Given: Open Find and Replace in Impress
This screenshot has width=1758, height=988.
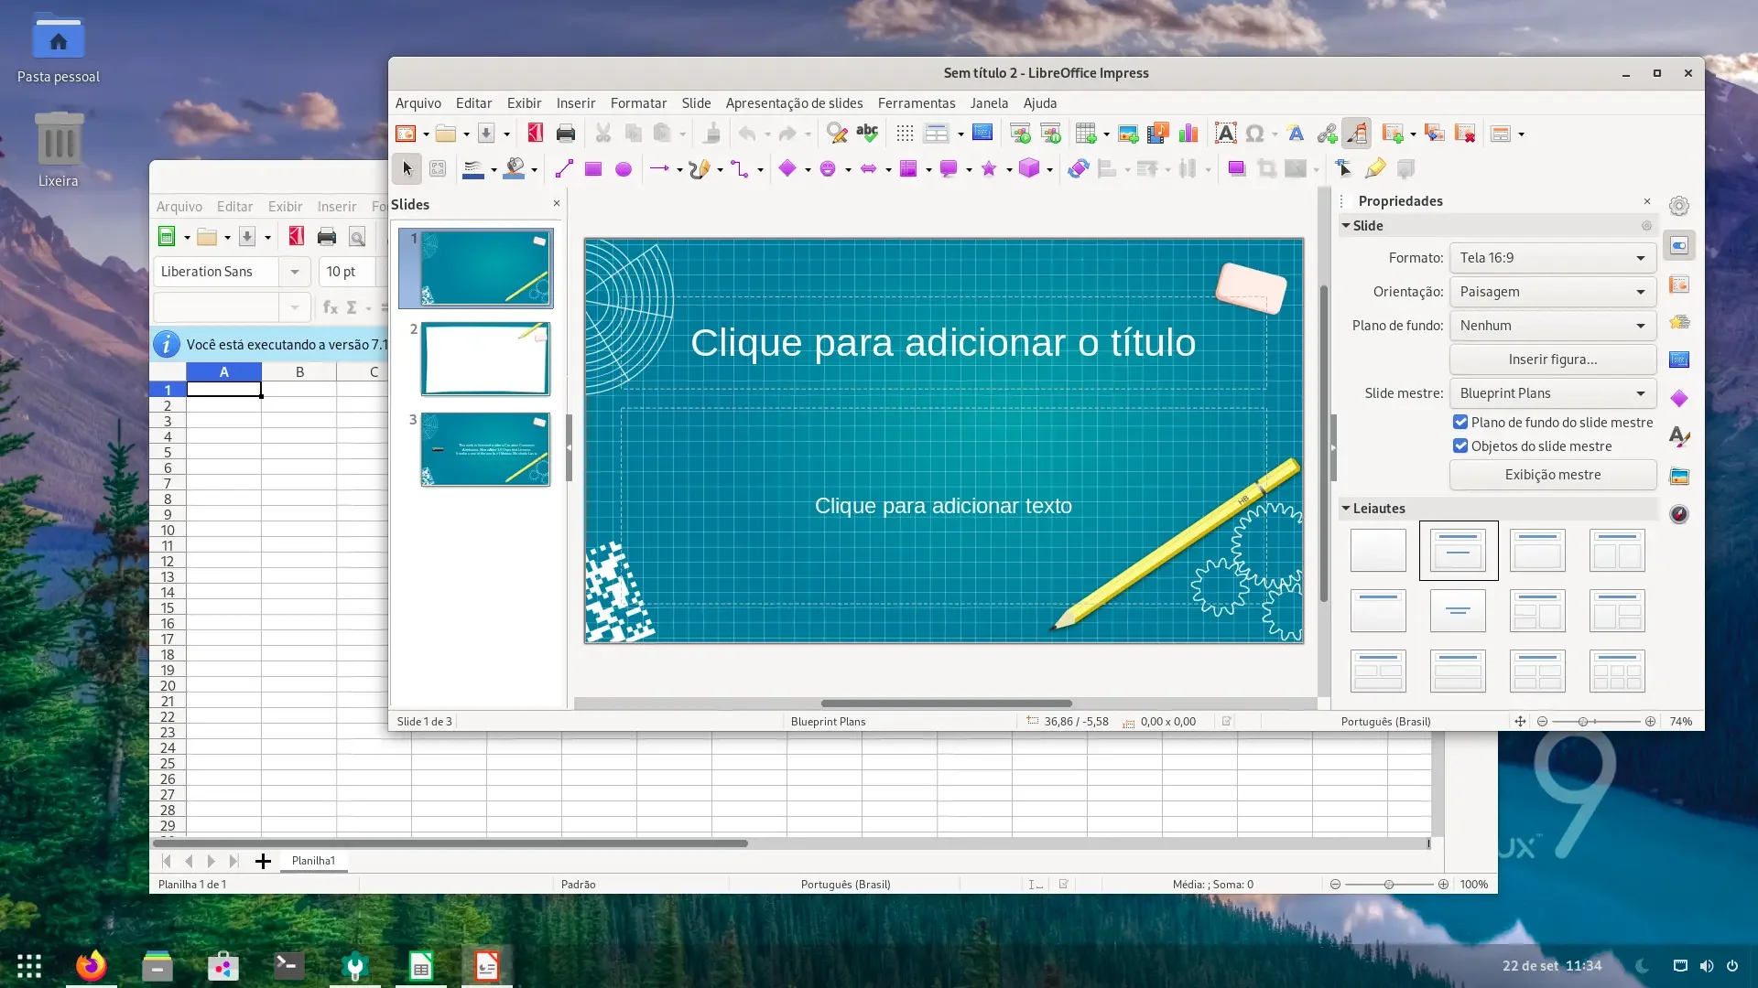Looking at the screenshot, I should pos(837,134).
